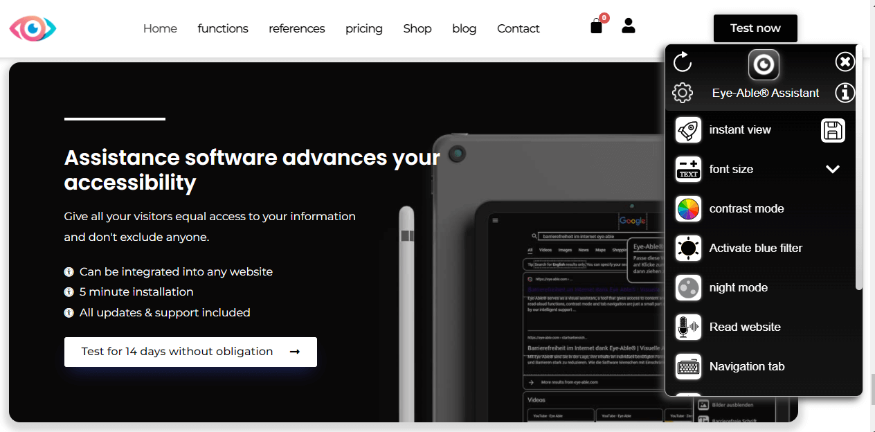Open the blog menu item
The height and width of the screenshot is (432, 875).
464,28
